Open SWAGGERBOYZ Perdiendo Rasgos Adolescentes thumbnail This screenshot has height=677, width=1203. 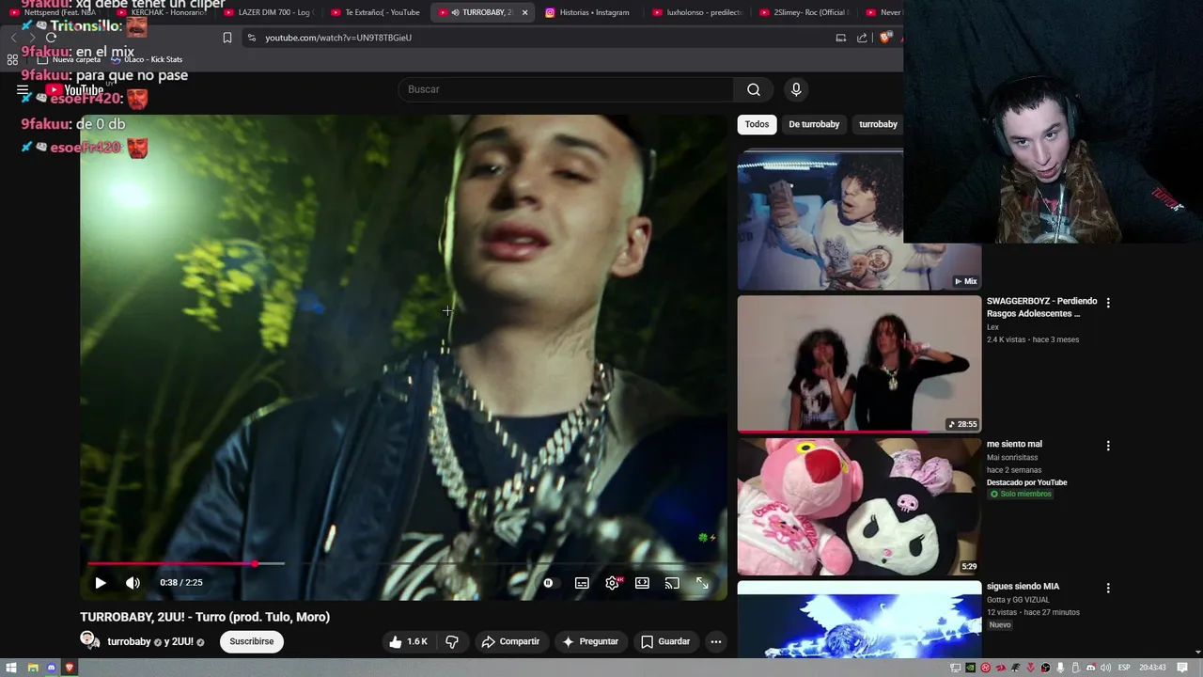point(859,364)
